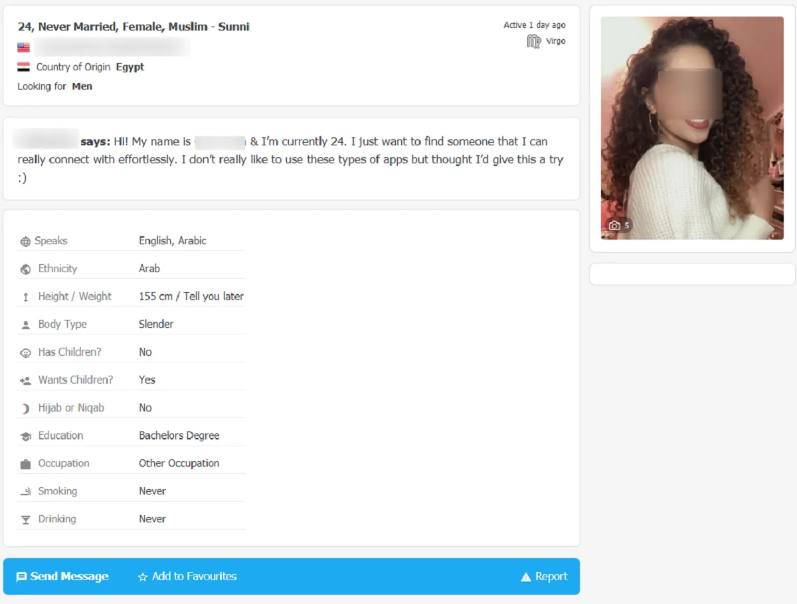The image size is (797, 604).
Task: Click the Virgo zodiac sign icon
Action: pyautogui.click(x=533, y=42)
